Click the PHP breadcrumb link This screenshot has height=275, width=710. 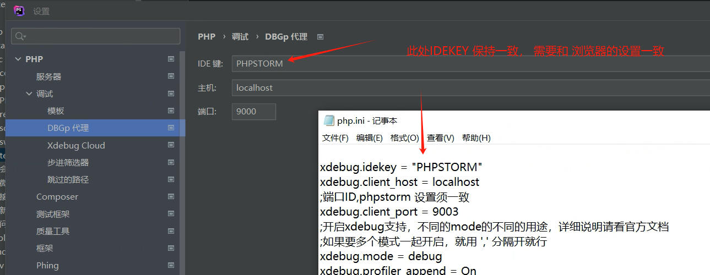(207, 37)
